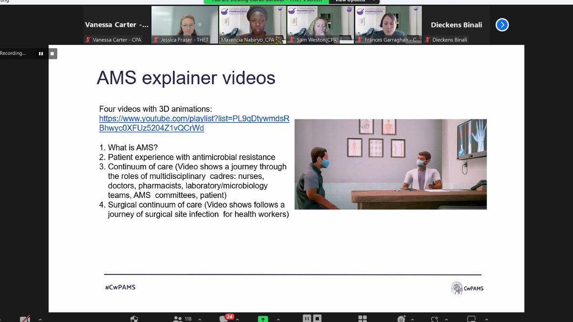Expand the chevron next to Participants
Viewport: 573px width, 322px height.
coord(200,319)
